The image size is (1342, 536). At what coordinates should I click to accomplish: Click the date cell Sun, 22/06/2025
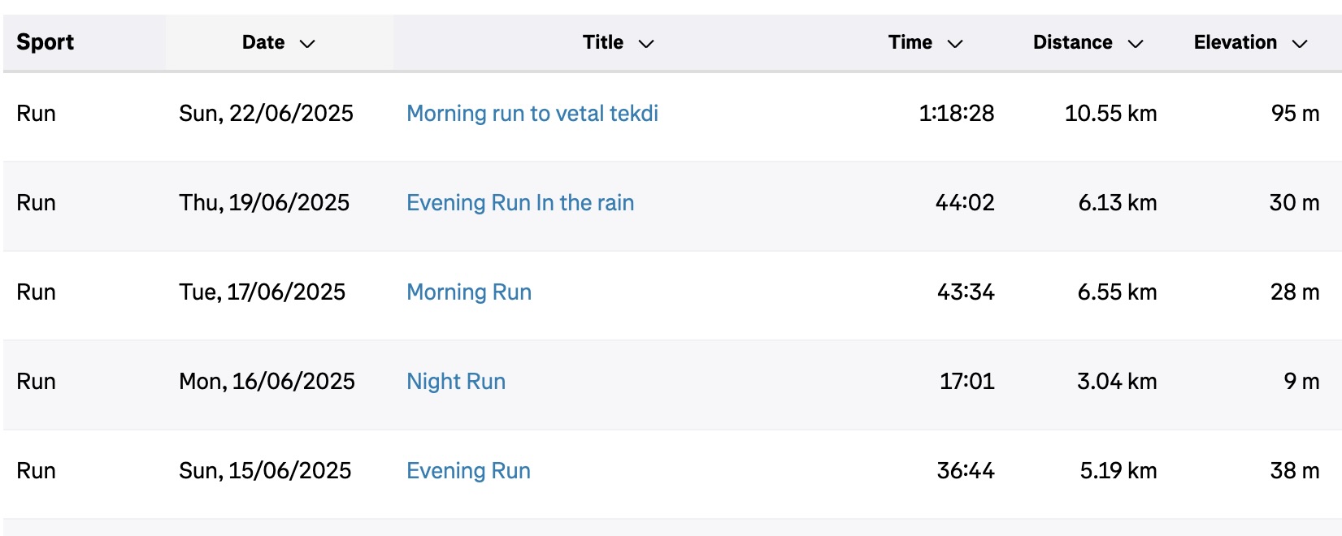(266, 114)
